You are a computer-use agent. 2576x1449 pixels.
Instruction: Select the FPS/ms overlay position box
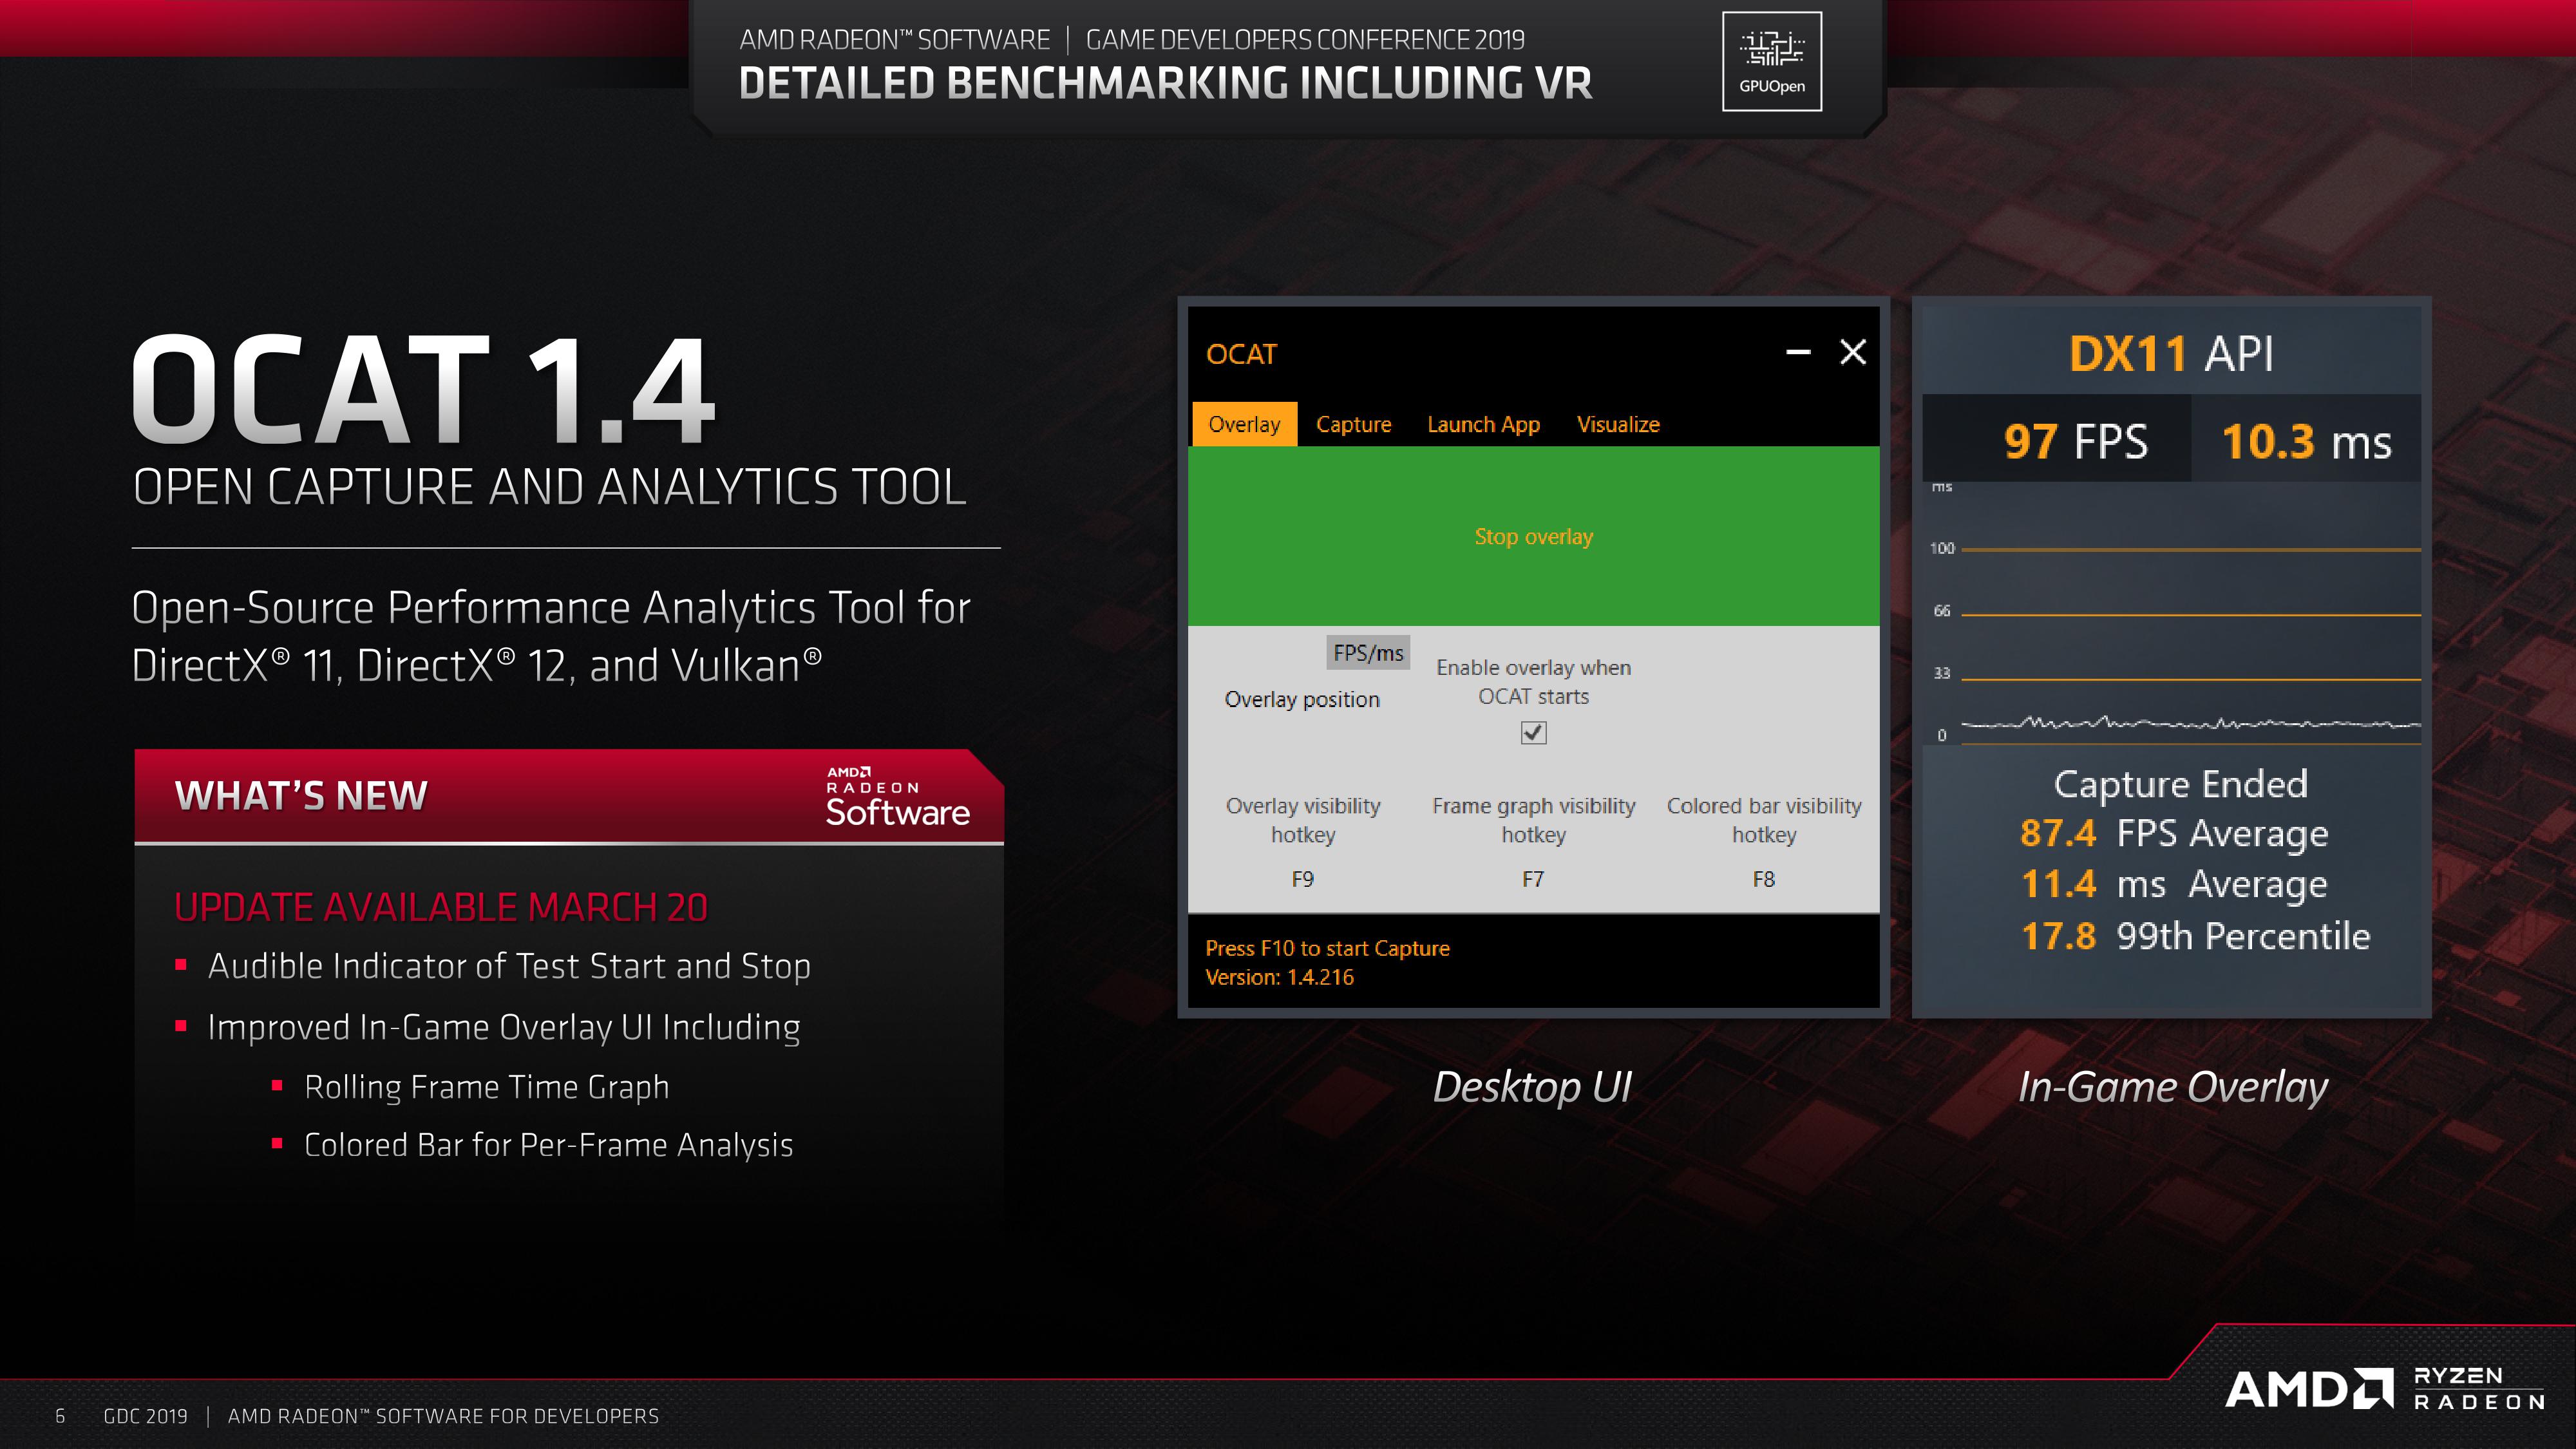1368,652
